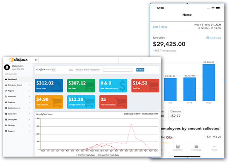Open Reports in the sidebar
The width and height of the screenshot is (229, 163).
click(x=17, y=91)
